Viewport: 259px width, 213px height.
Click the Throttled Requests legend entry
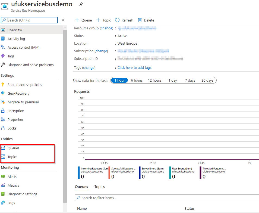[x=213, y=173]
